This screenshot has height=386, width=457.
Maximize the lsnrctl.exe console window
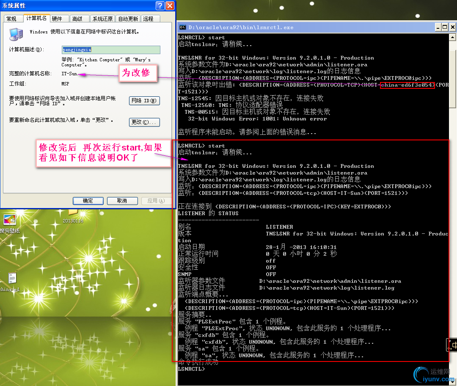click(x=445, y=27)
